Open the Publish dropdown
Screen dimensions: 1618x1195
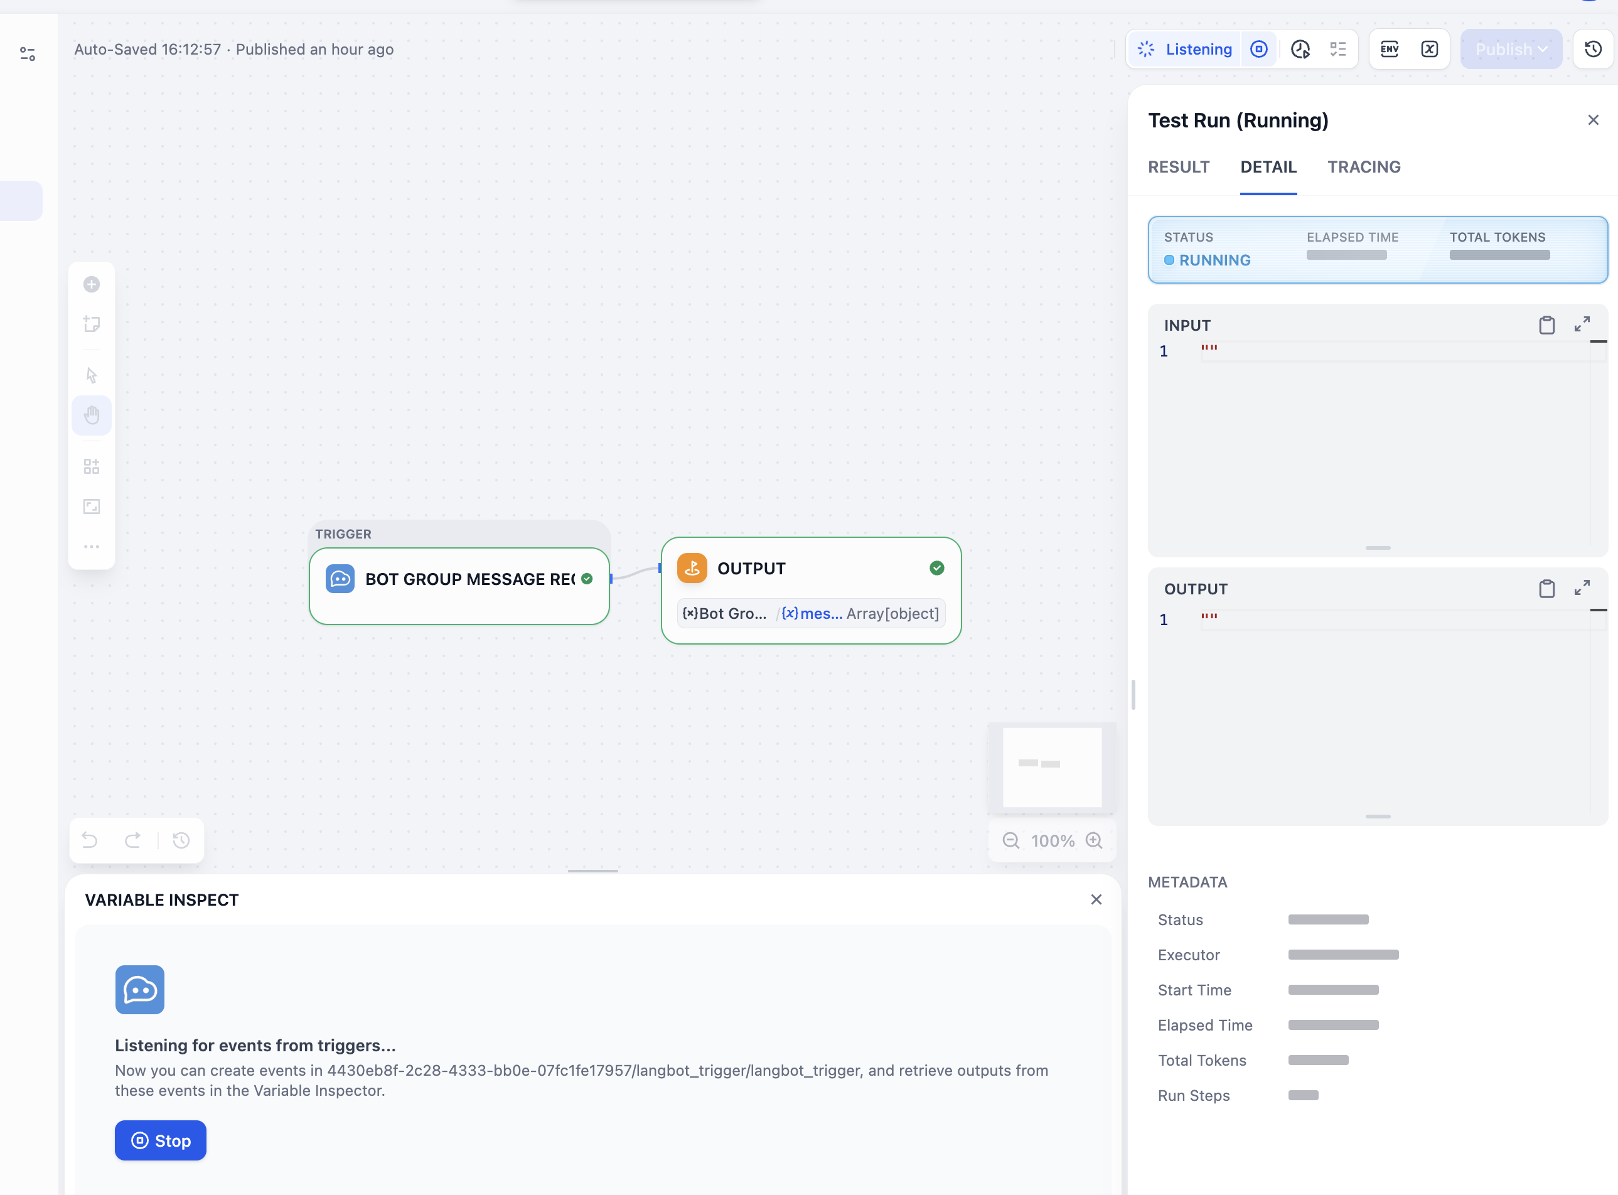tap(1510, 49)
